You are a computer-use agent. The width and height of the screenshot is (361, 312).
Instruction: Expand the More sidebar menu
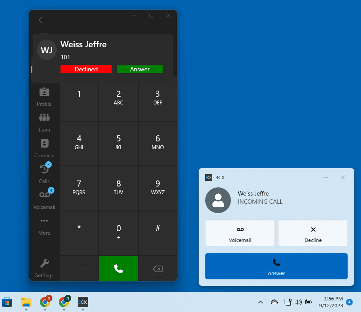[44, 225]
